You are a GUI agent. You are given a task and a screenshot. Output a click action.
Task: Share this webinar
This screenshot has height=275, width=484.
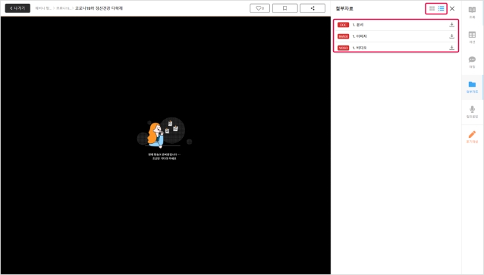(312, 9)
